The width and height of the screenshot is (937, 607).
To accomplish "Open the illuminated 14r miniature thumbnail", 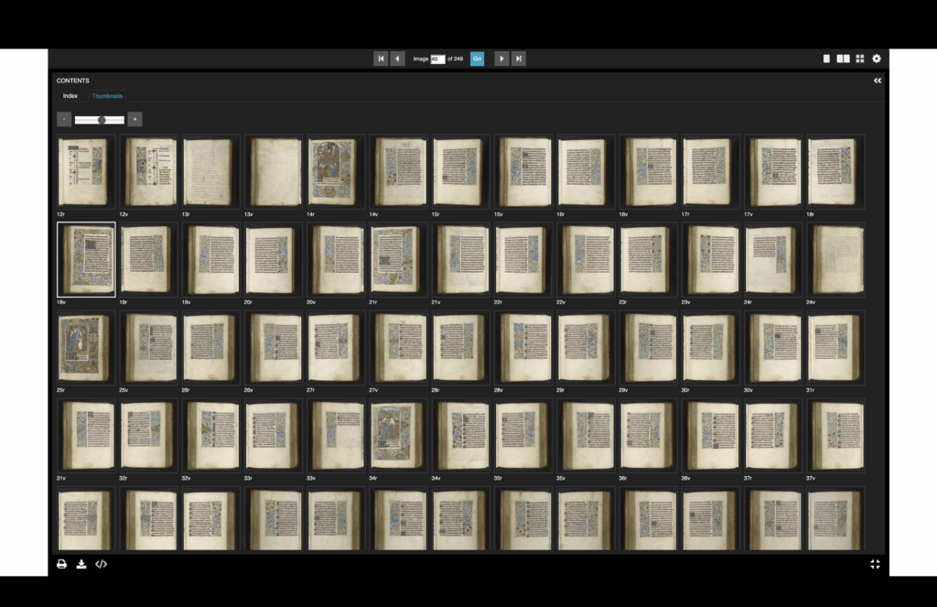I will [x=336, y=171].
